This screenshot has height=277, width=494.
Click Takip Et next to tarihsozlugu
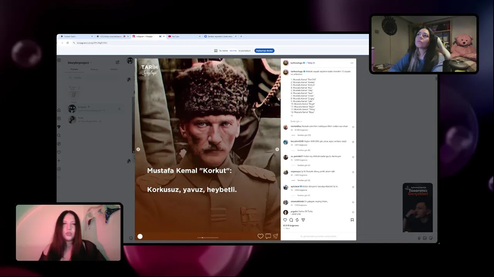[311, 63]
